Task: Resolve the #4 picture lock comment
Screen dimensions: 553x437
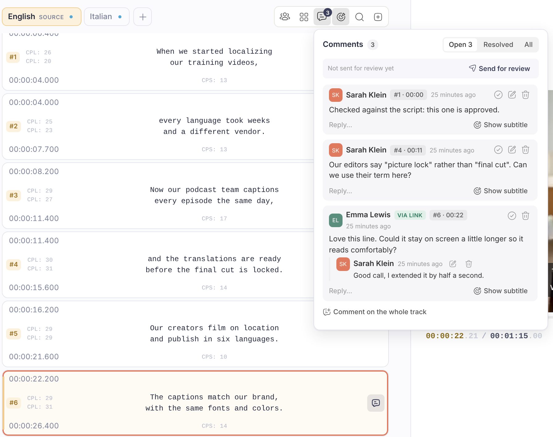Action: coord(498,150)
